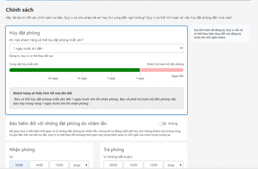Pick 15:00 under Nhận phòng
This screenshot has height=169, width=258.
pos(59,165)
